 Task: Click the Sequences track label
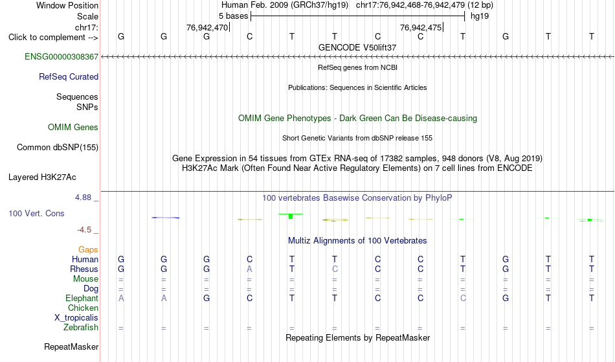(x=77, y=96)
